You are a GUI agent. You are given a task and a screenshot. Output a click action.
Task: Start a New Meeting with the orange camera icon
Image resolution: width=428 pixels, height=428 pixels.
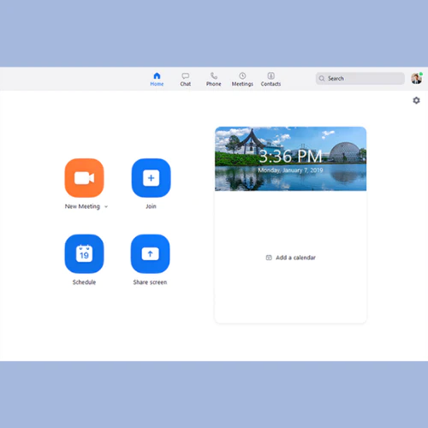[x=84, y=178]
